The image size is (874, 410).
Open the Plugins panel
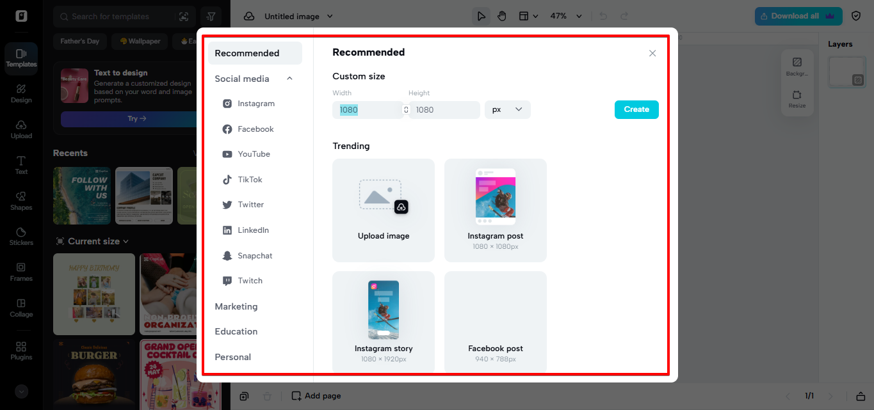coord(20,350)
